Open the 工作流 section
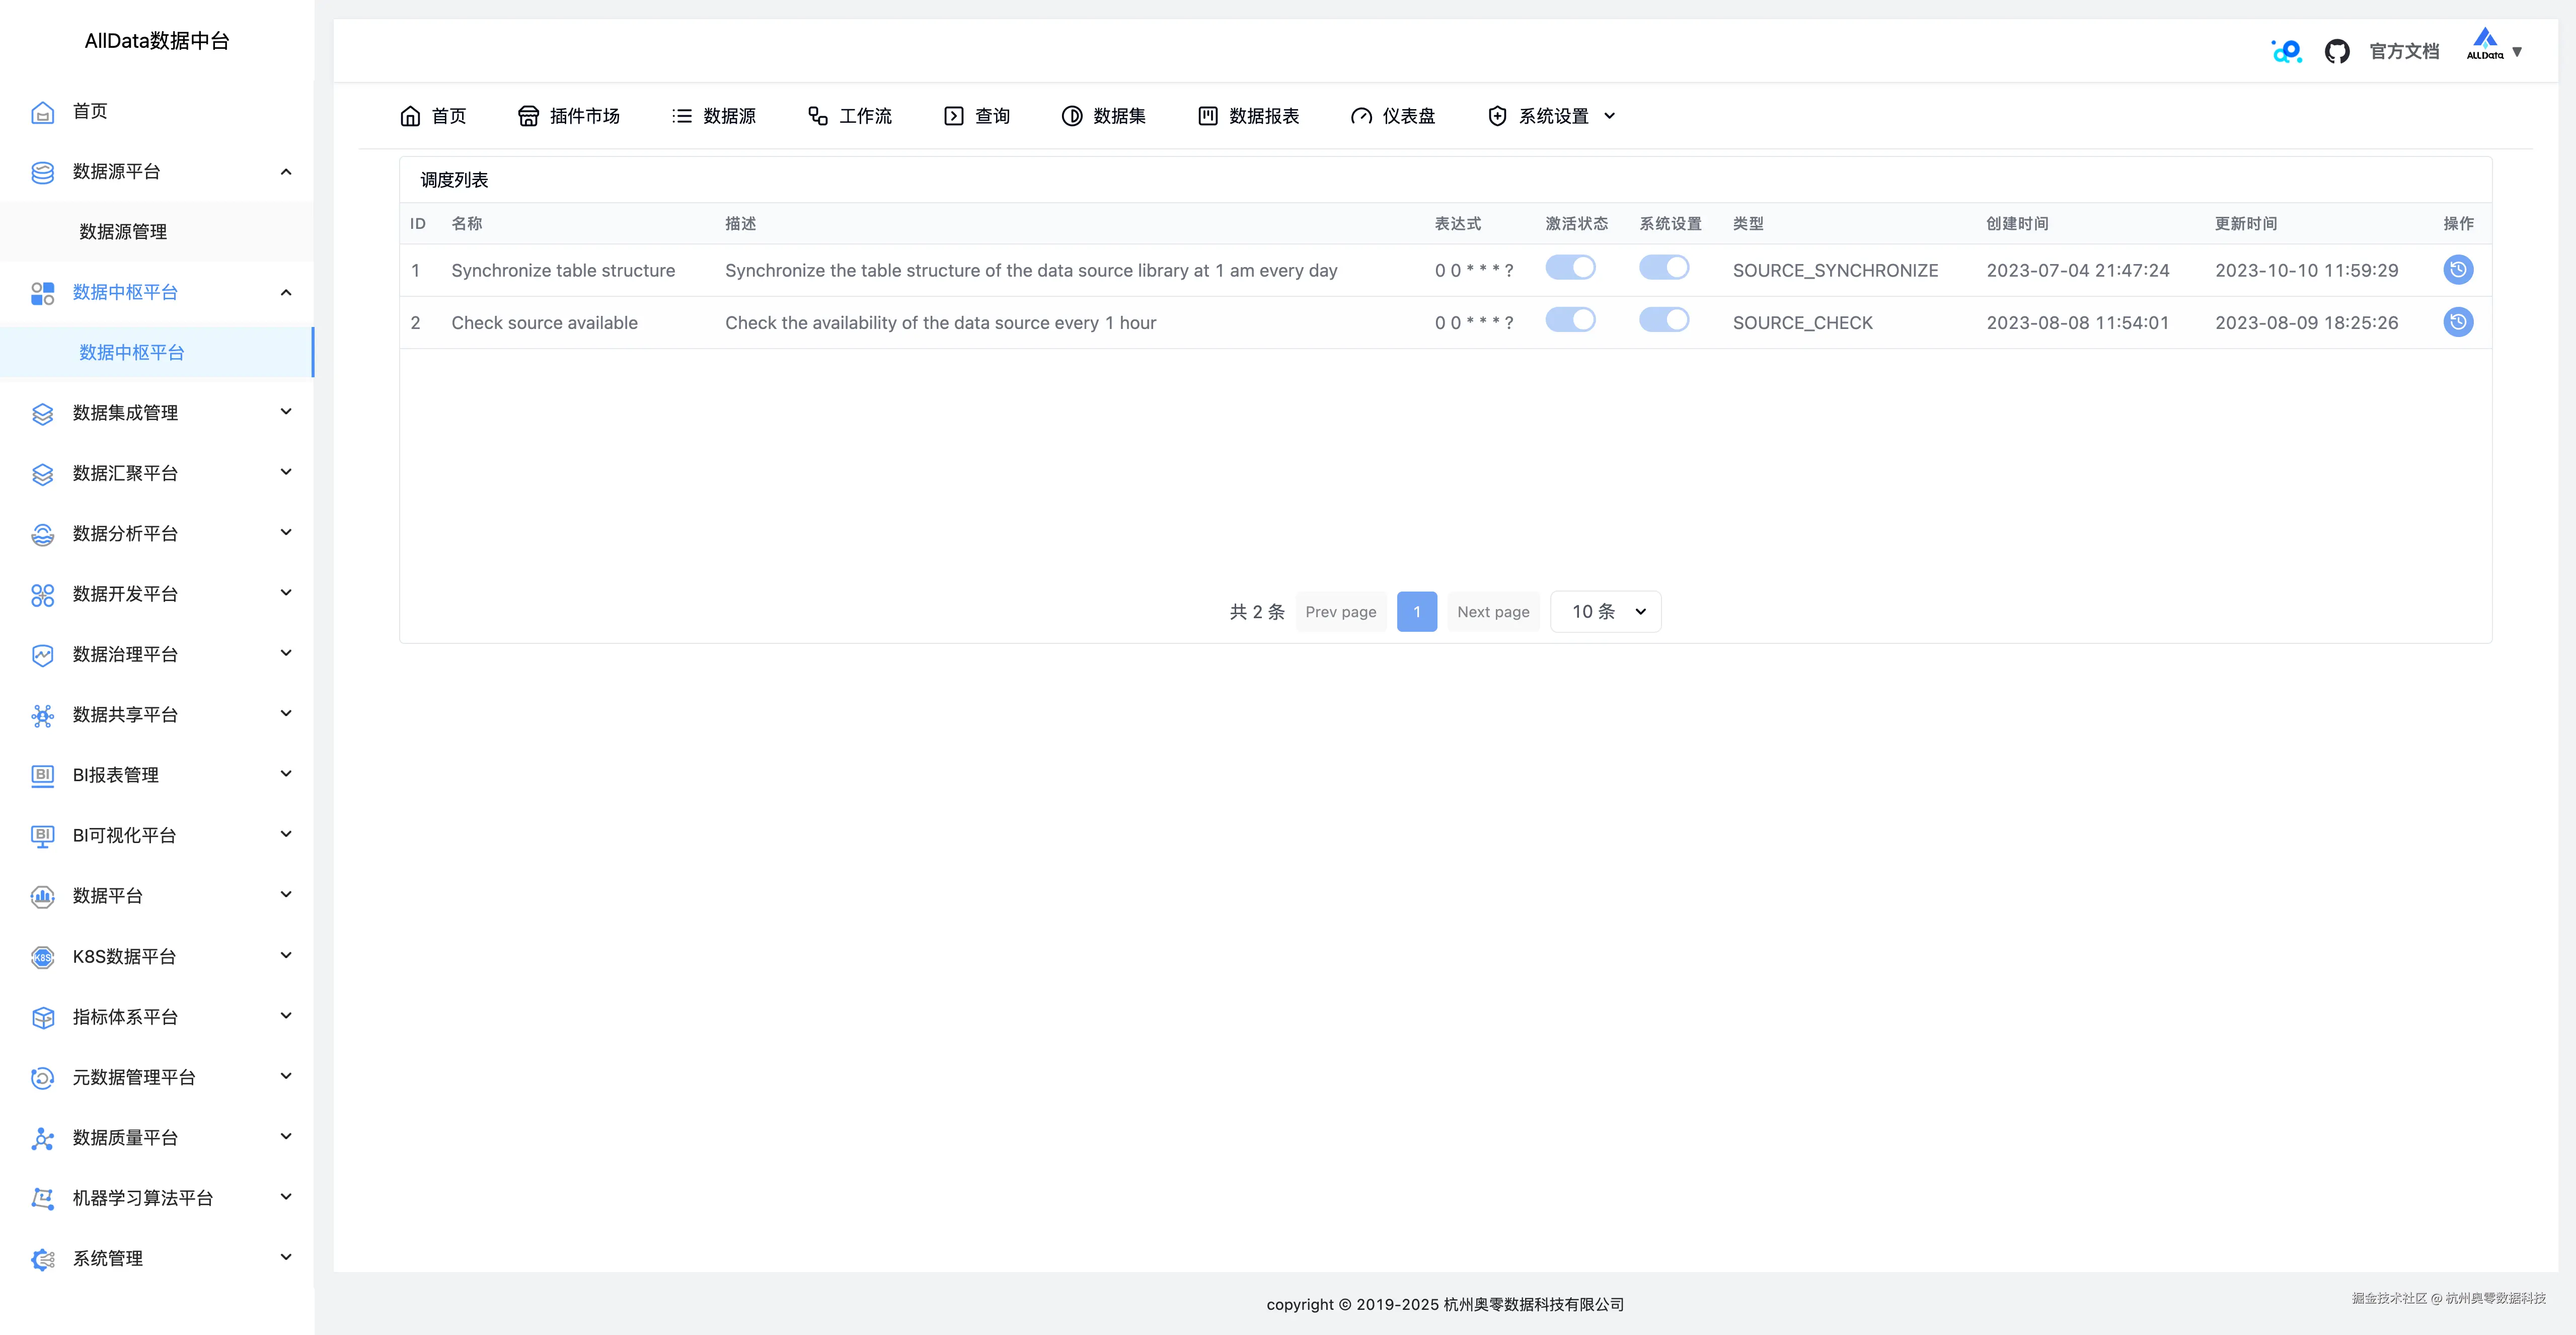This screenshot has height=1335, width=2576. (x=849, y=116)
